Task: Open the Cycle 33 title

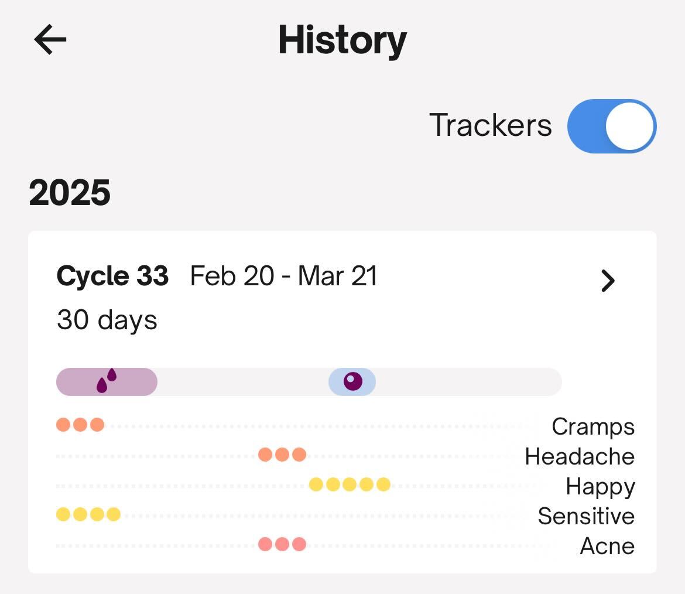Action: (112, 276)
